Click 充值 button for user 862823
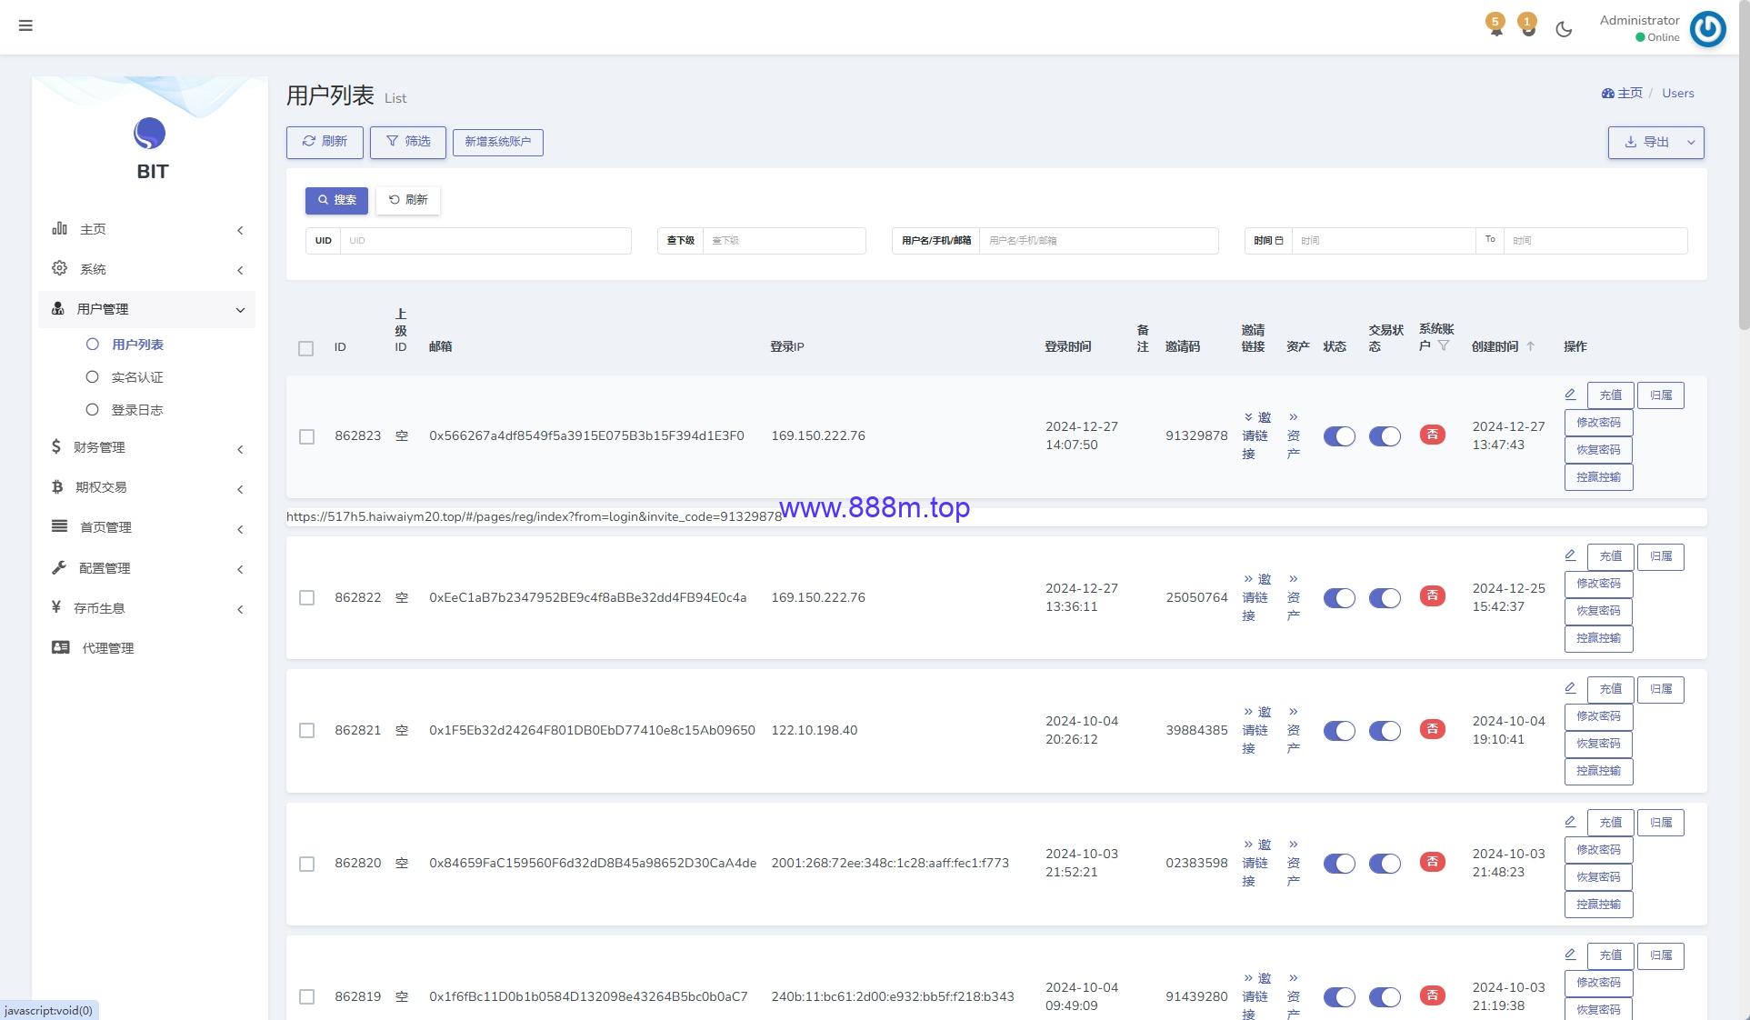 (1610, 395)
